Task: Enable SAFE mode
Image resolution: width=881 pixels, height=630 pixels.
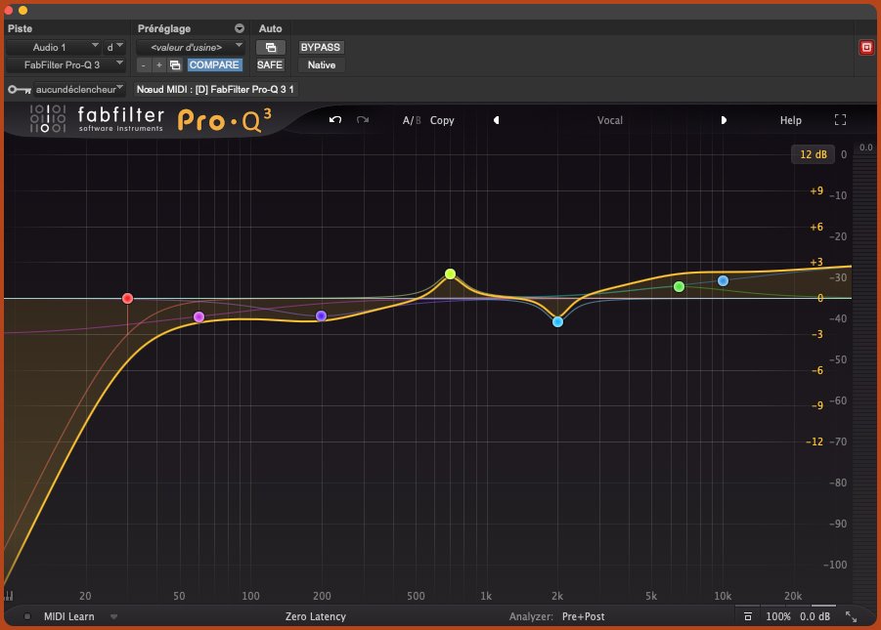Action: click(x=269, y=64)
